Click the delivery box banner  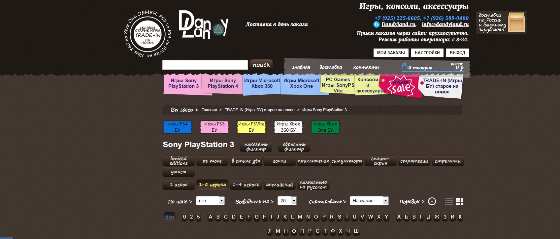tap(501, 22)
